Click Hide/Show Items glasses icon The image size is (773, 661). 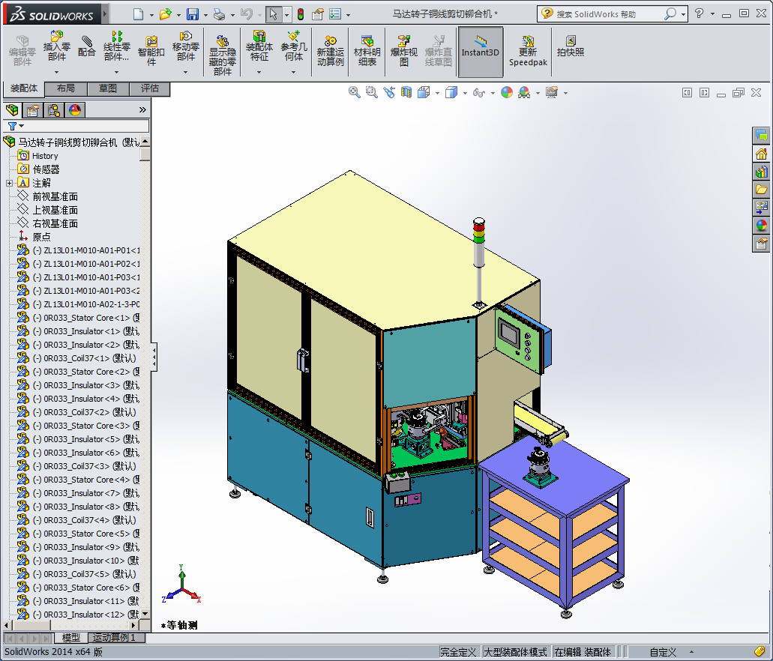(x=478, y=92)
